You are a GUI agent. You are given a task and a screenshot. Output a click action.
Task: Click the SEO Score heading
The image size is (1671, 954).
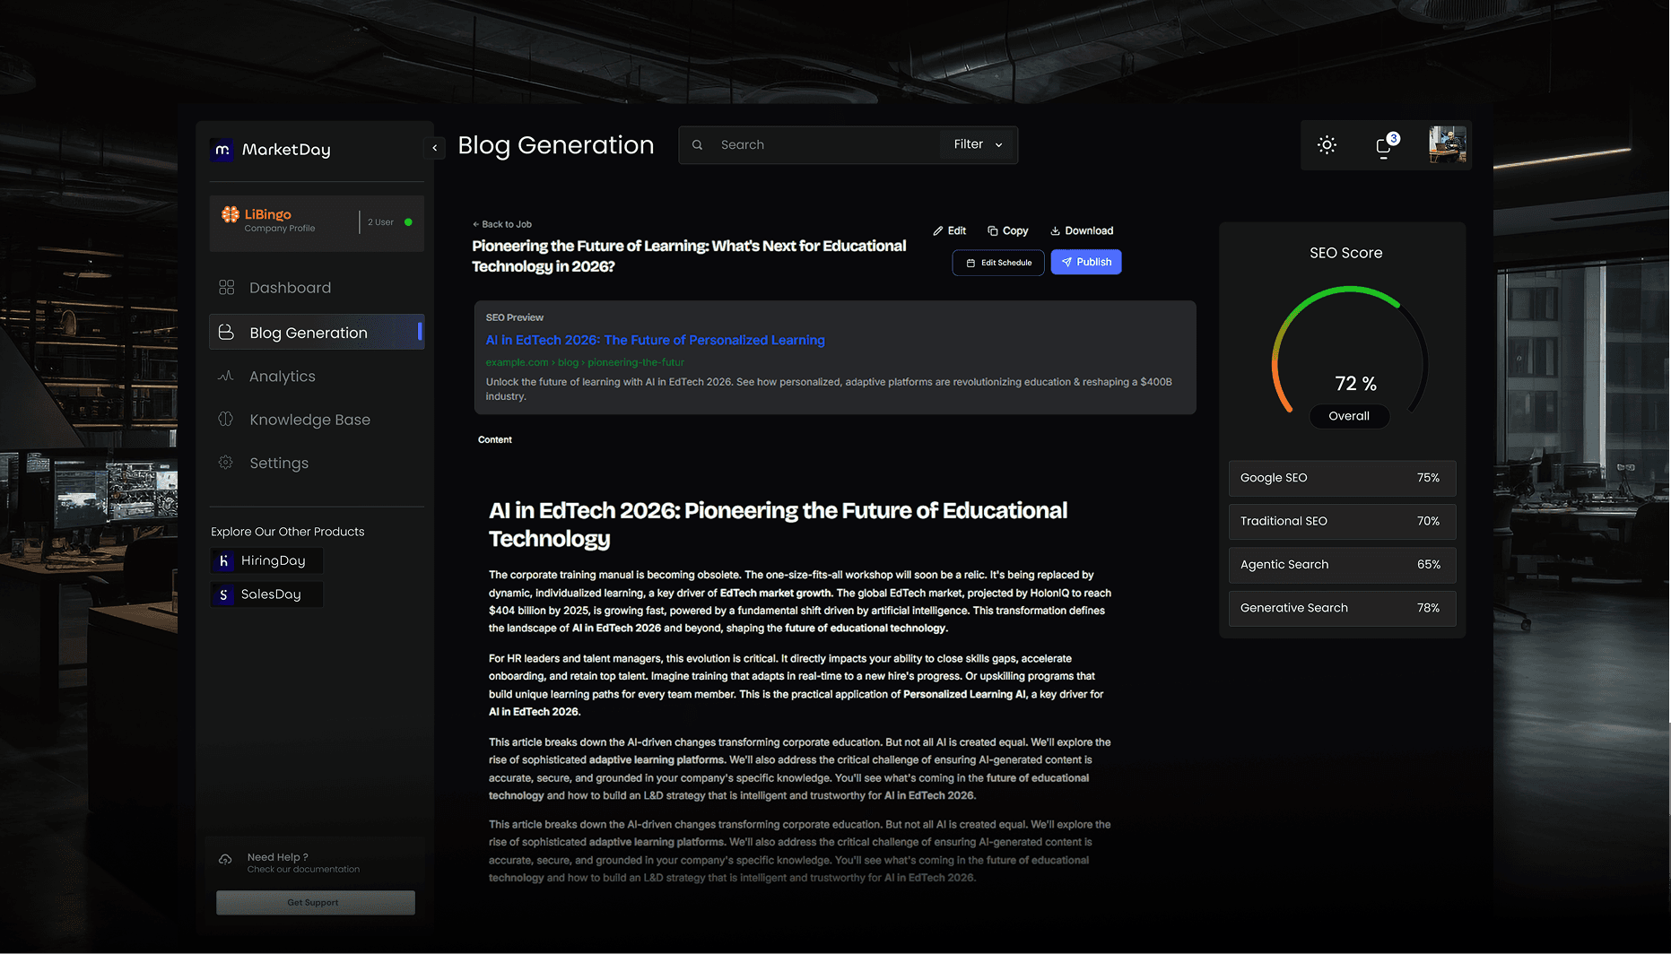coord(1345,253)
